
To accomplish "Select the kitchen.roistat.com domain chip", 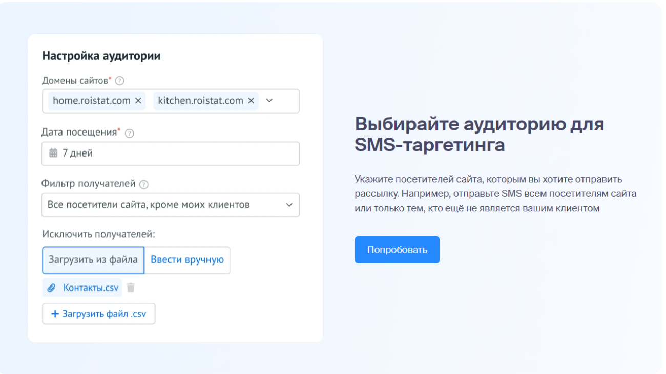I will [199, 101].
